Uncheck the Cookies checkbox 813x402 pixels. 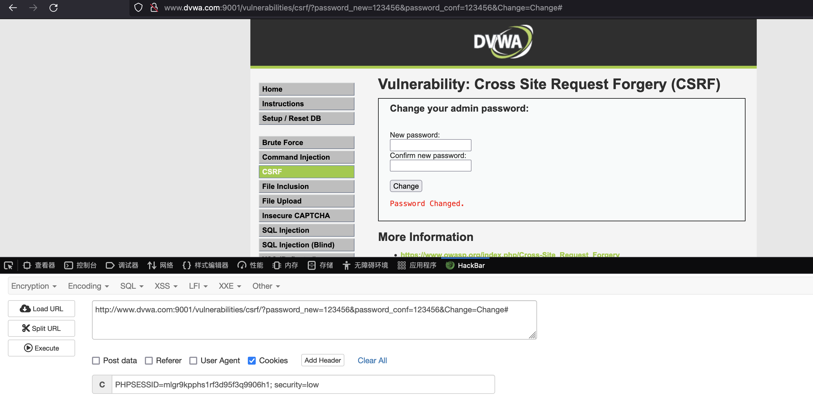251,360
